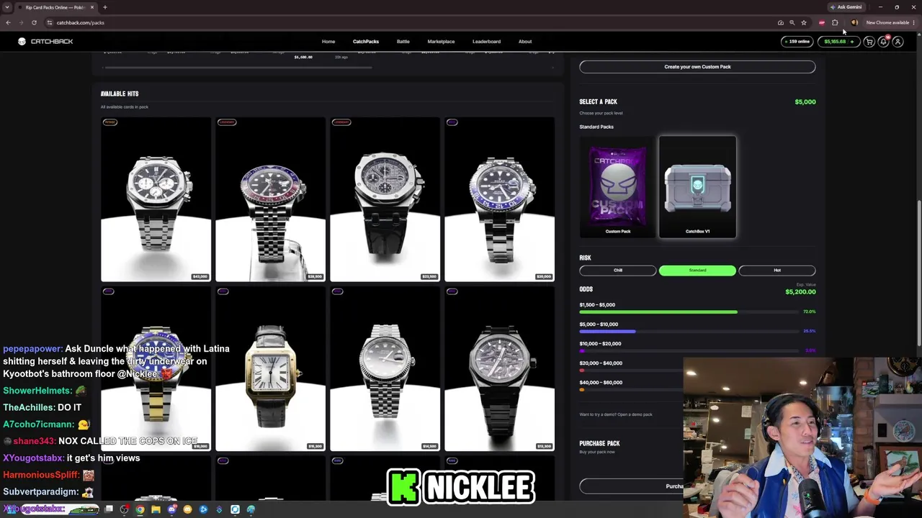Bookmark this page with the star icon
This screenshot has height=518, width=922.
[804, 22]
